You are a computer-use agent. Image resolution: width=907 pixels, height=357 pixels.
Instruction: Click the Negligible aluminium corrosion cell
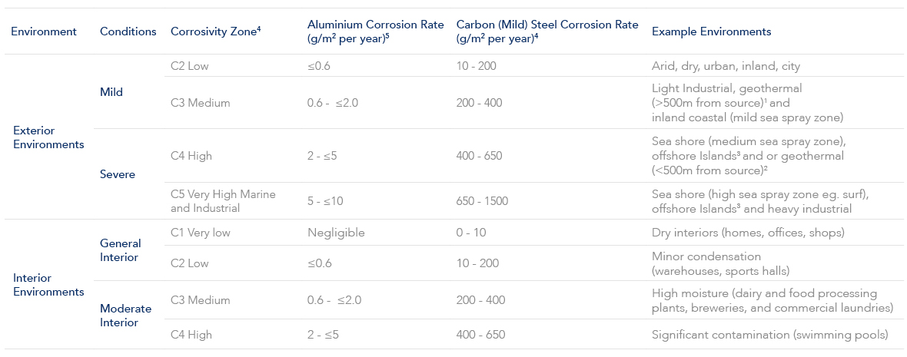pos(336,233)
